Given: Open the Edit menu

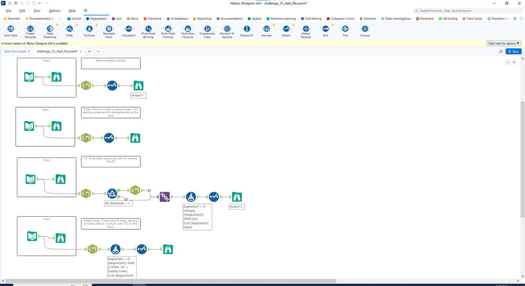Looking at the screenshot, I should coord(23,10).
